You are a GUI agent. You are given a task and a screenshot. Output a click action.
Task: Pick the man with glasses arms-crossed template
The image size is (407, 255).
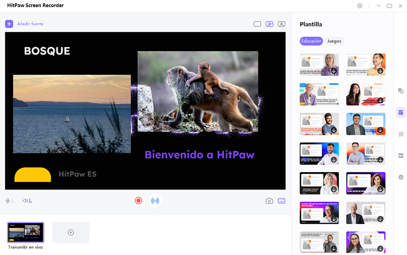pyautogui.click(x=366, y=154)
